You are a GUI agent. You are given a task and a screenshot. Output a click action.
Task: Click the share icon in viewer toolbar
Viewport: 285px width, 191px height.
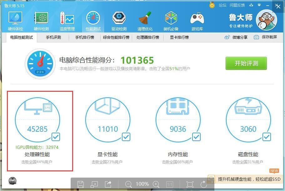108,184
